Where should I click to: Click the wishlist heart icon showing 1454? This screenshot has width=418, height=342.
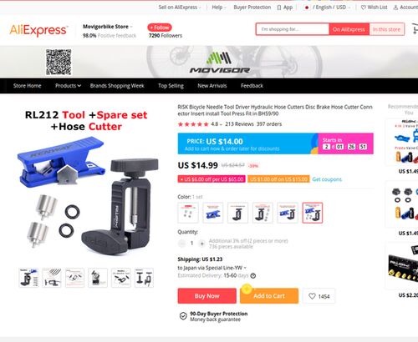pos(319,296)
